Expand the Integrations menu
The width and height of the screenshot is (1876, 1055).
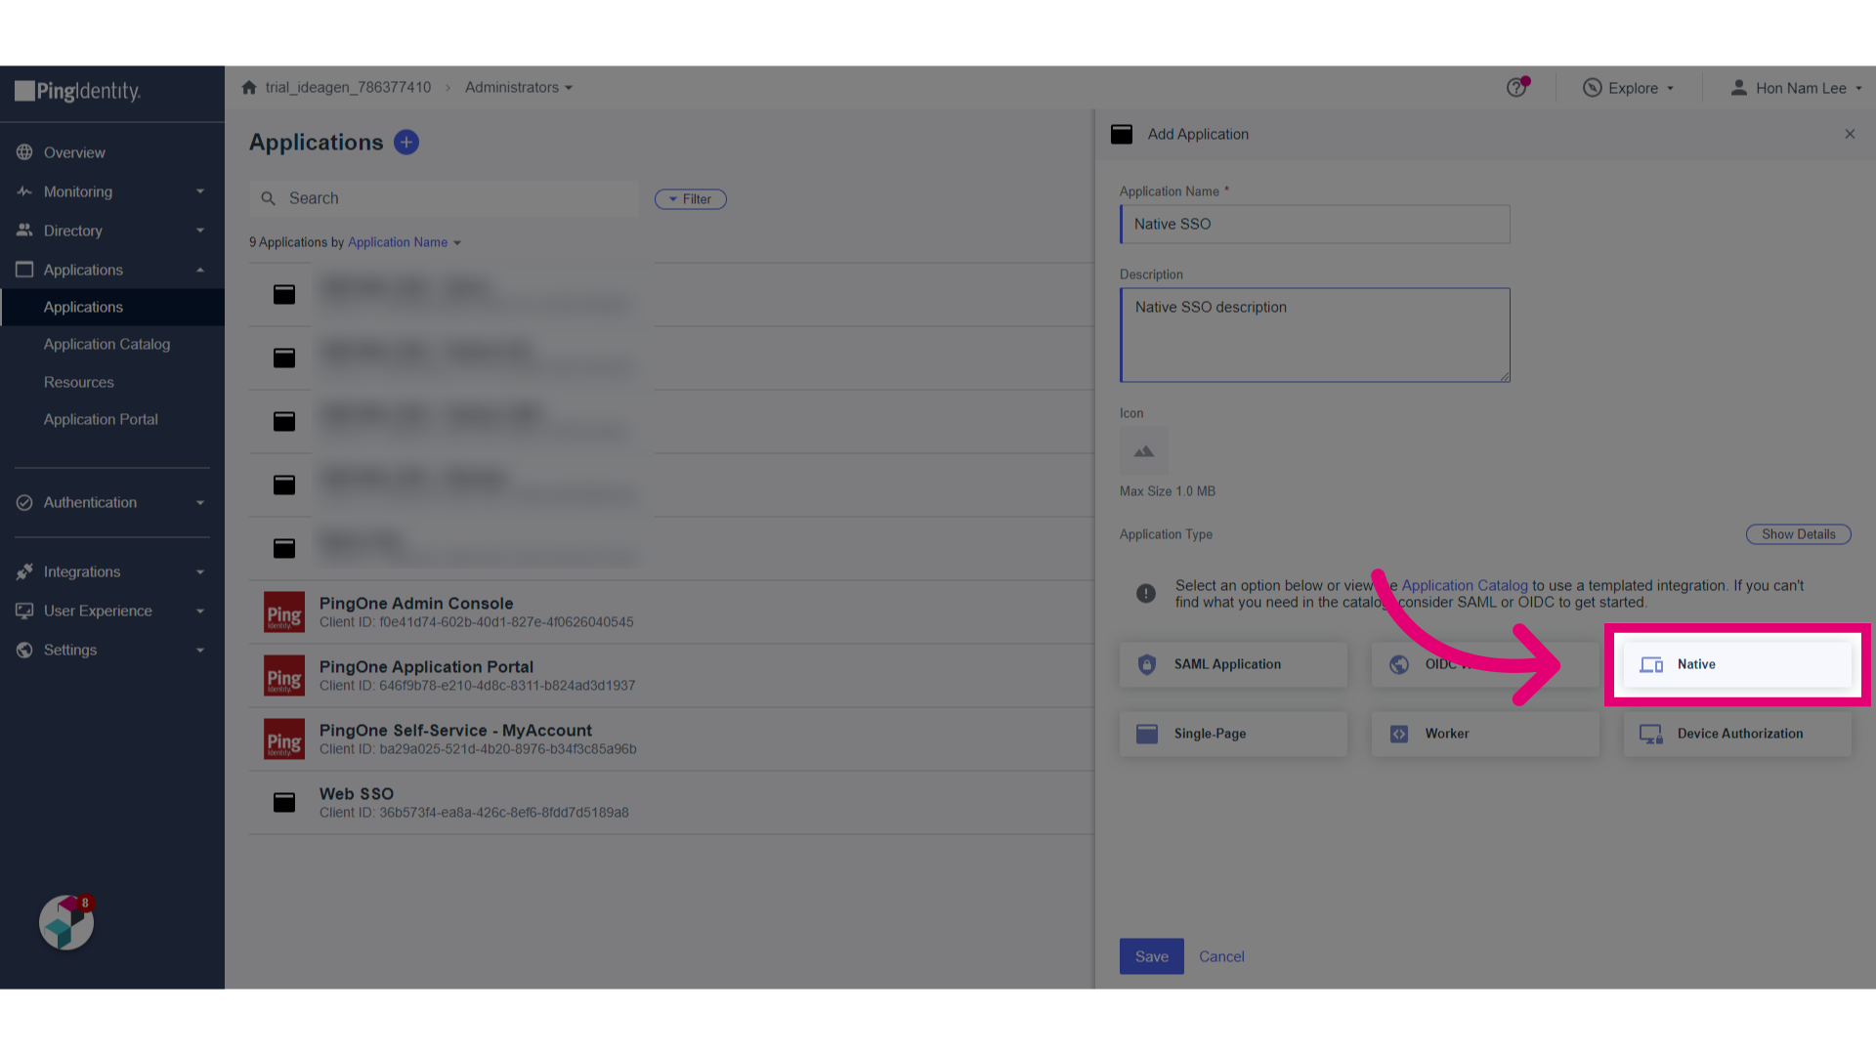tap(200, 571)
